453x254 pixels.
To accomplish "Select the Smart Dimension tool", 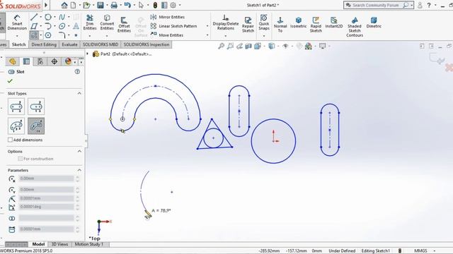I will [x=17, y=22].
